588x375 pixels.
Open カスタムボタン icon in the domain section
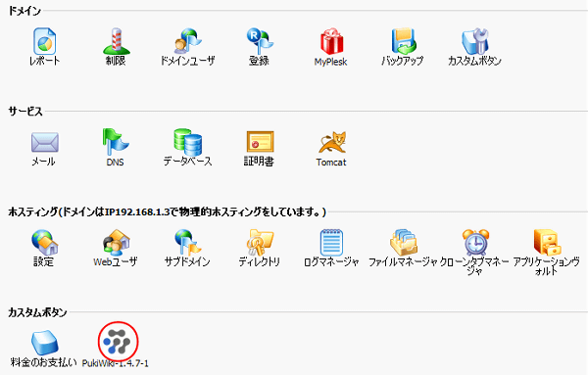click(474, 41)
